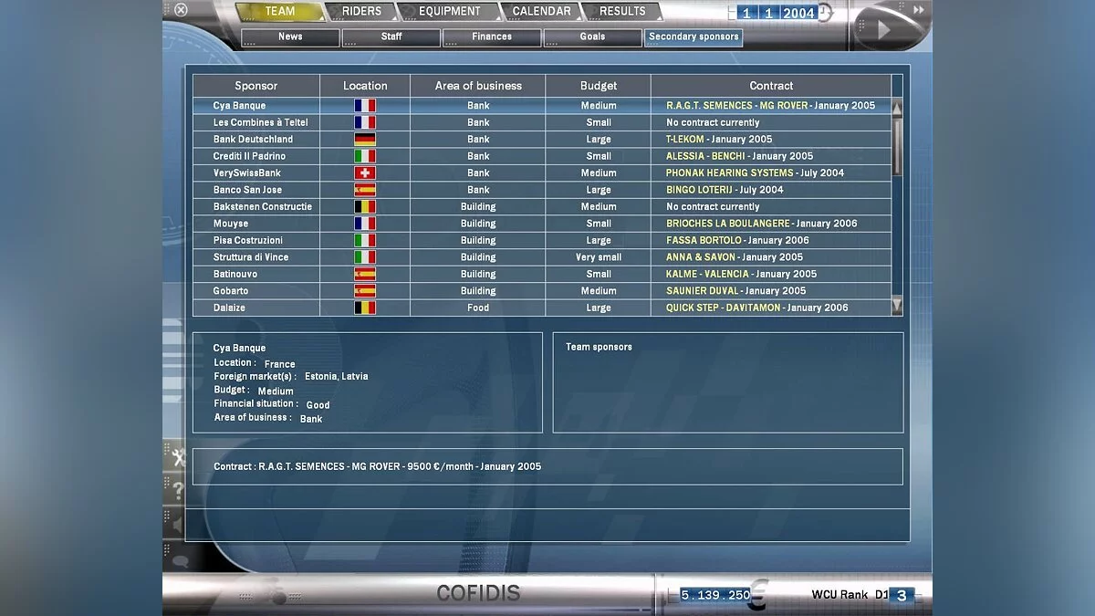Switch to the EQUIPMENT tab
The height and width of the screenshot is (616, 1095).
450,12
